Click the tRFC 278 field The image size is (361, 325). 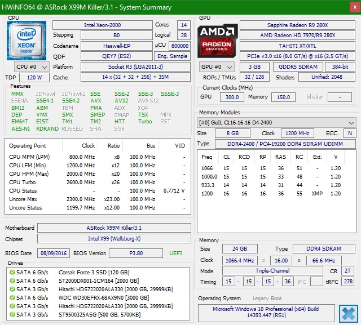(348, 281)
